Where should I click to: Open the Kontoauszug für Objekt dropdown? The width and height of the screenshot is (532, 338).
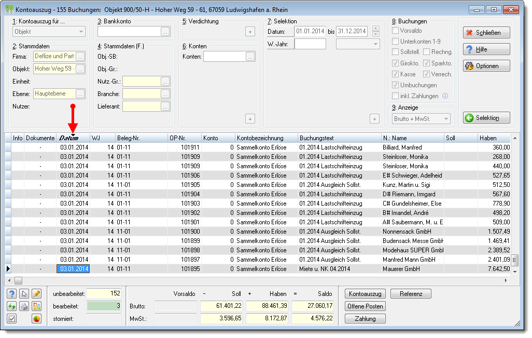pyautogui.click(x=49, y=32)
